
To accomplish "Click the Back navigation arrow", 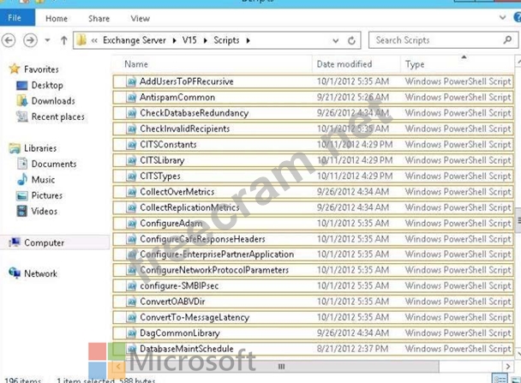I will 9,40.
